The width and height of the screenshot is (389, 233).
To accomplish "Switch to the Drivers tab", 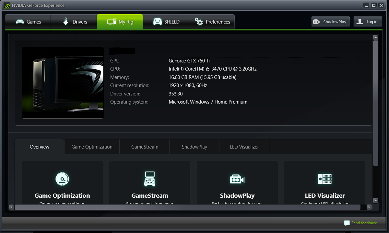I will [74, 22].
